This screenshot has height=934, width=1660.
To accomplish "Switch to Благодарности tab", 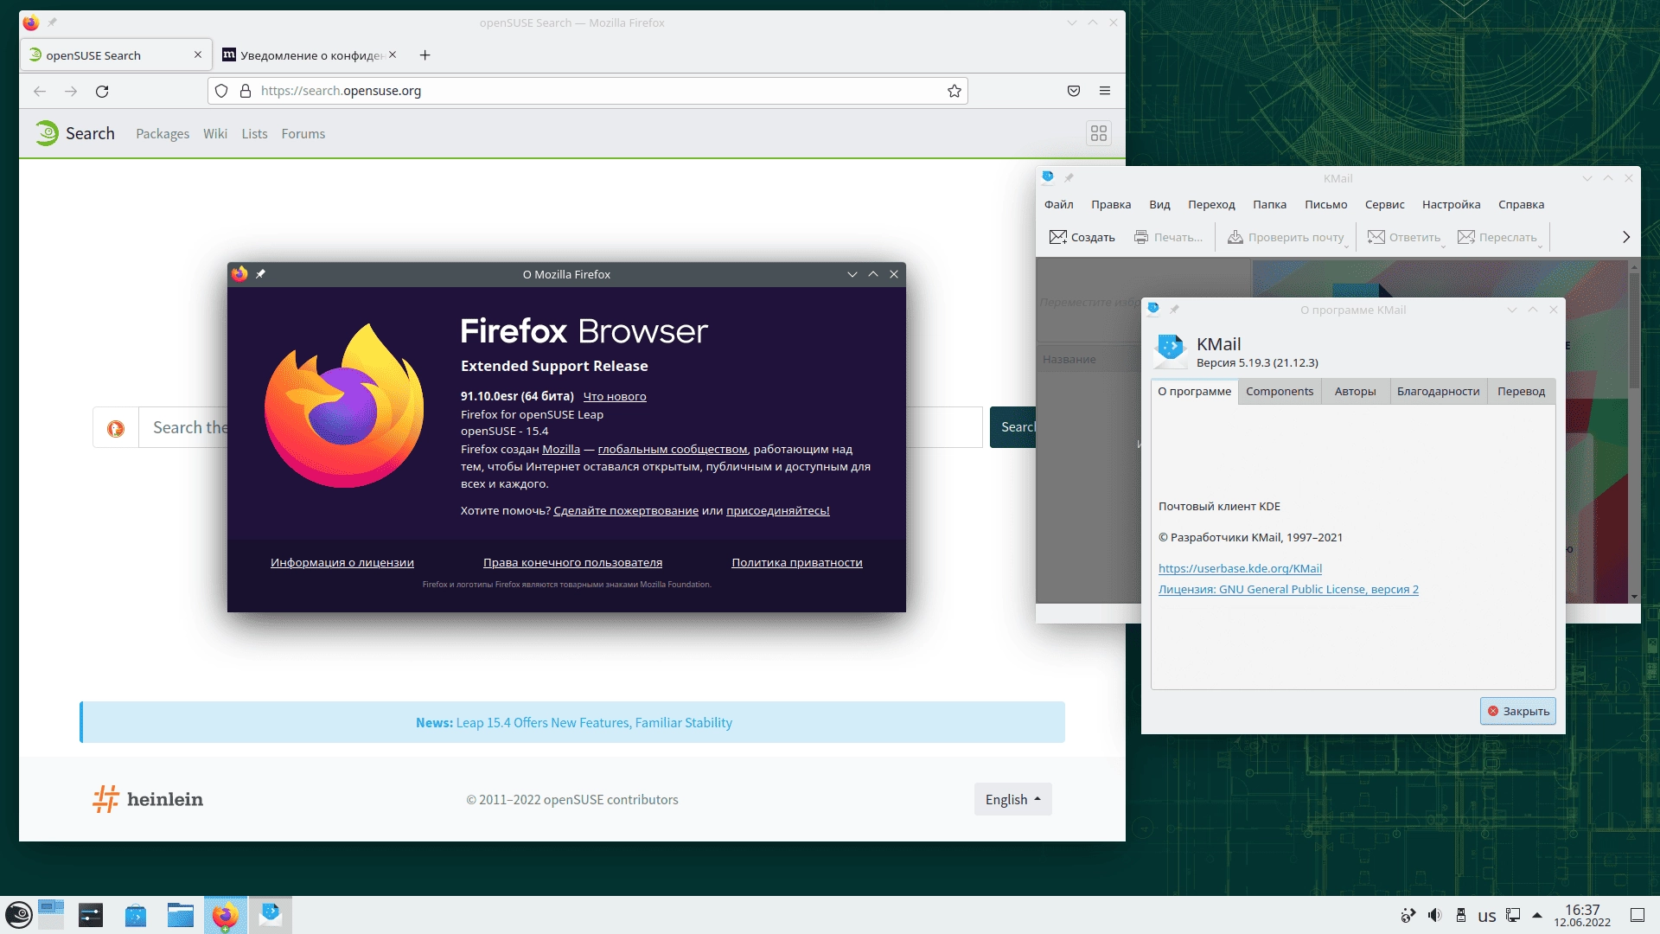I will [1438, 392].
